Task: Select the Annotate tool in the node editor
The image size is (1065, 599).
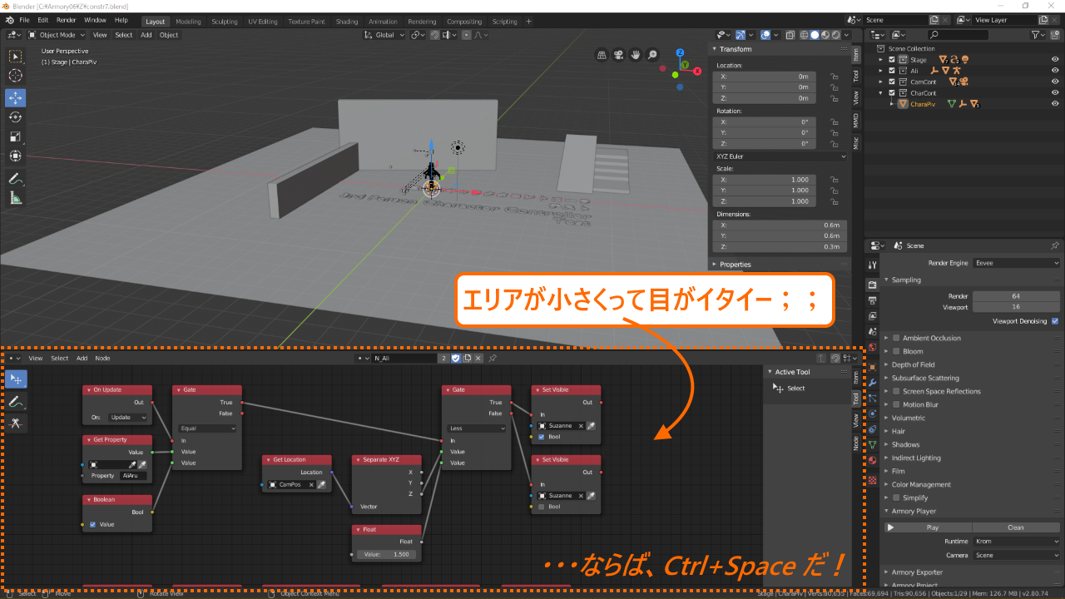Action: tap(15, 400)
